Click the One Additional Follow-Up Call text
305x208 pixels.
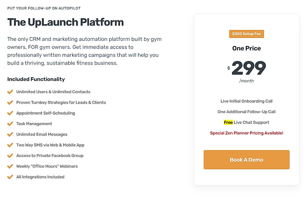[x=246, y=111]
